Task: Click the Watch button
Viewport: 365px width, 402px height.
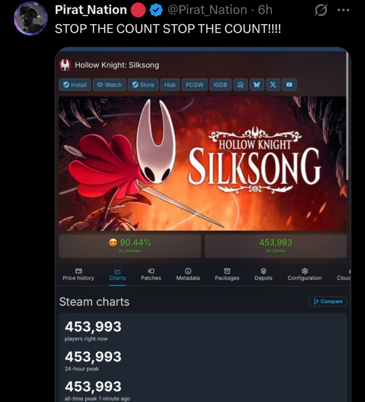Action: pyautogui.click(x=110, y=85)
